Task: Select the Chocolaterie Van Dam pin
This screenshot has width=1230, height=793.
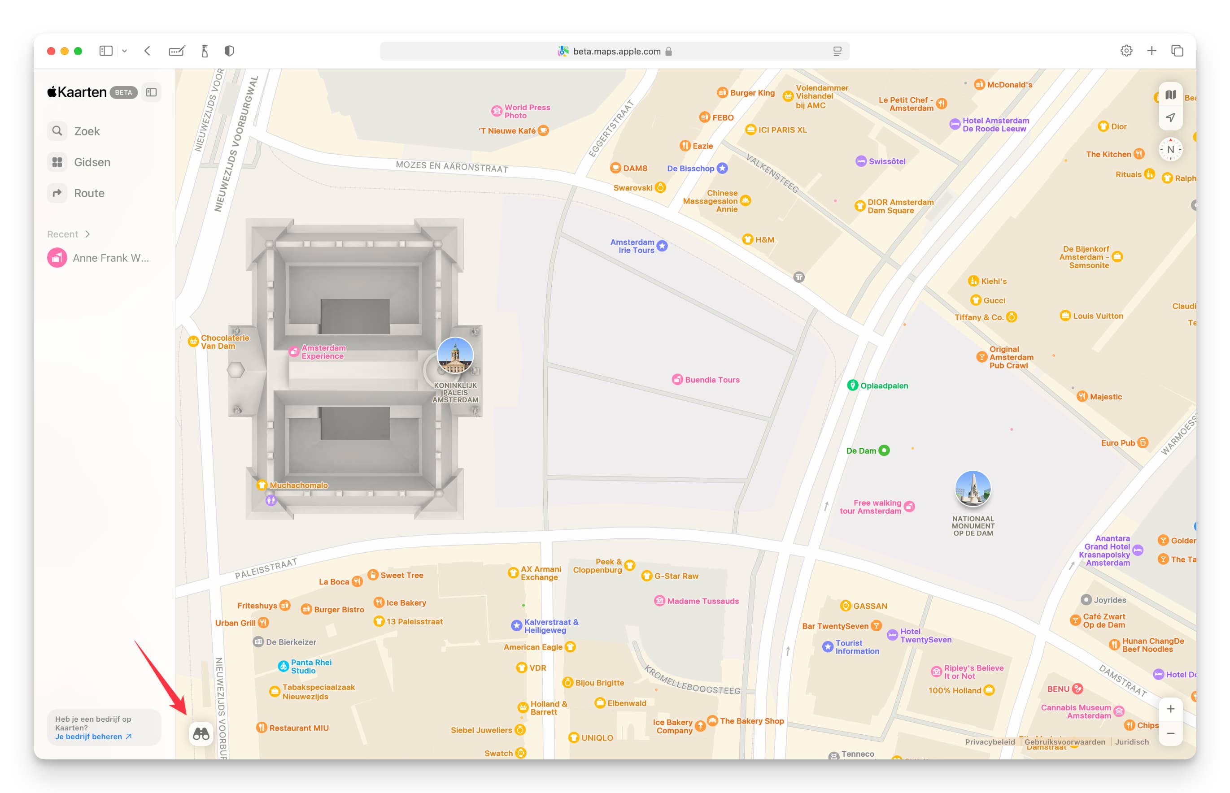Action: (193, 342)
